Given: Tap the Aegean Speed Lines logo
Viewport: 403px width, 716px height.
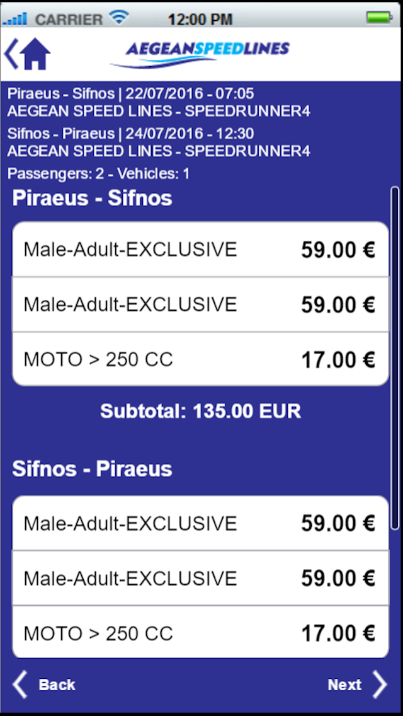Looking at the screenshot, I should (200, 55).
